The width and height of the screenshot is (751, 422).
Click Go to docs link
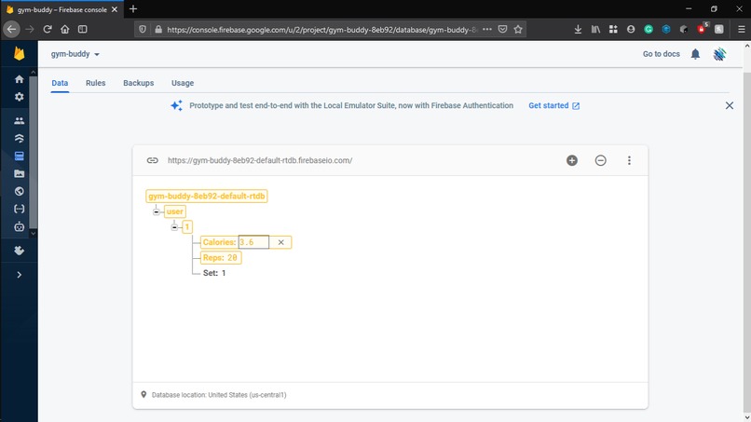point(661,54)
